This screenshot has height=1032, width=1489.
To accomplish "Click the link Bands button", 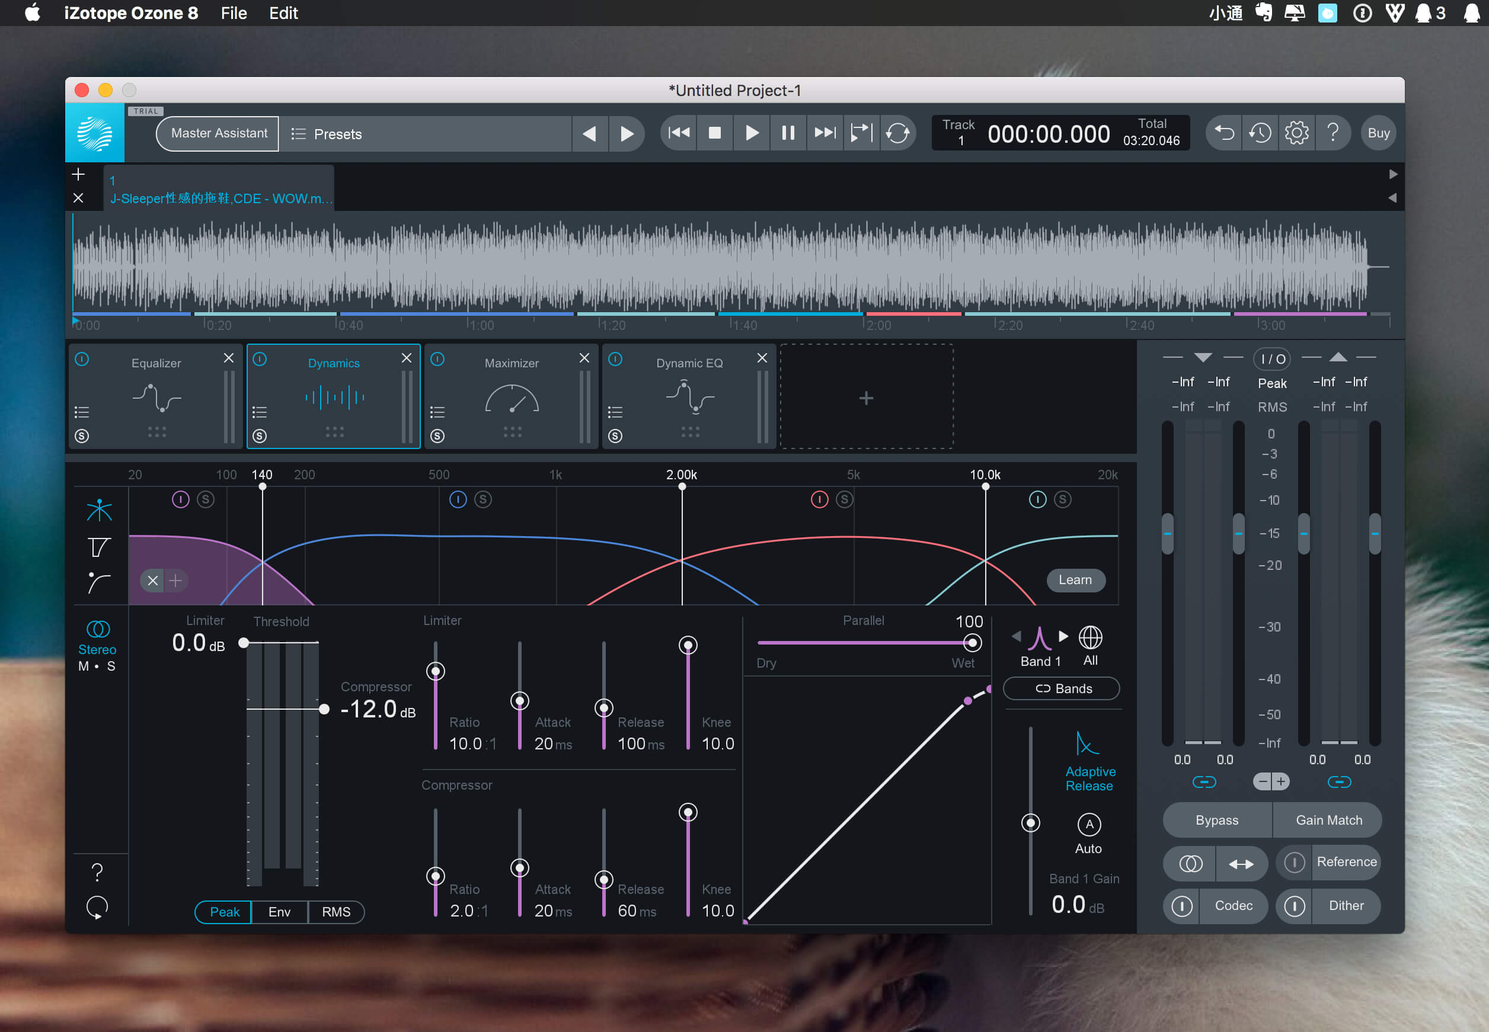I will point(1062,690).
